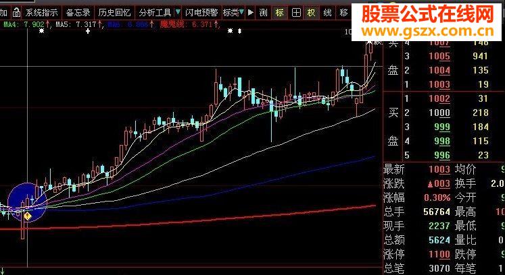Viewport: 505px width, 275px height.
Task: Click the MA4: 7.902 indicator label
Action: point(27,24)
